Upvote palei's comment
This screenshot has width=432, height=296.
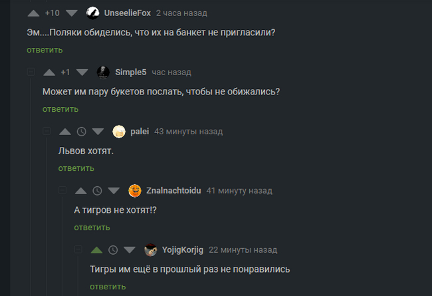(65, 132)
